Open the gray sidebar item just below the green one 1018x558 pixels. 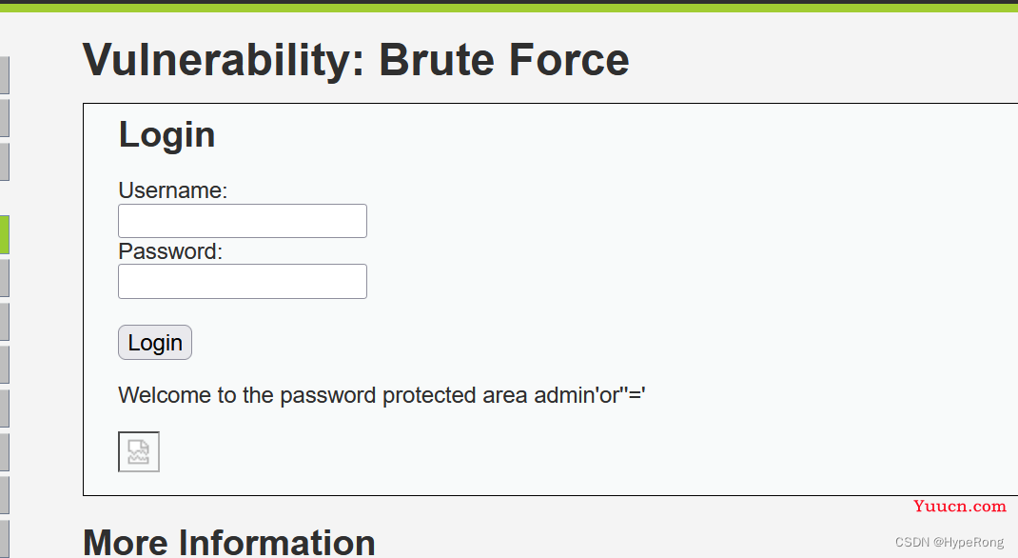5,278
